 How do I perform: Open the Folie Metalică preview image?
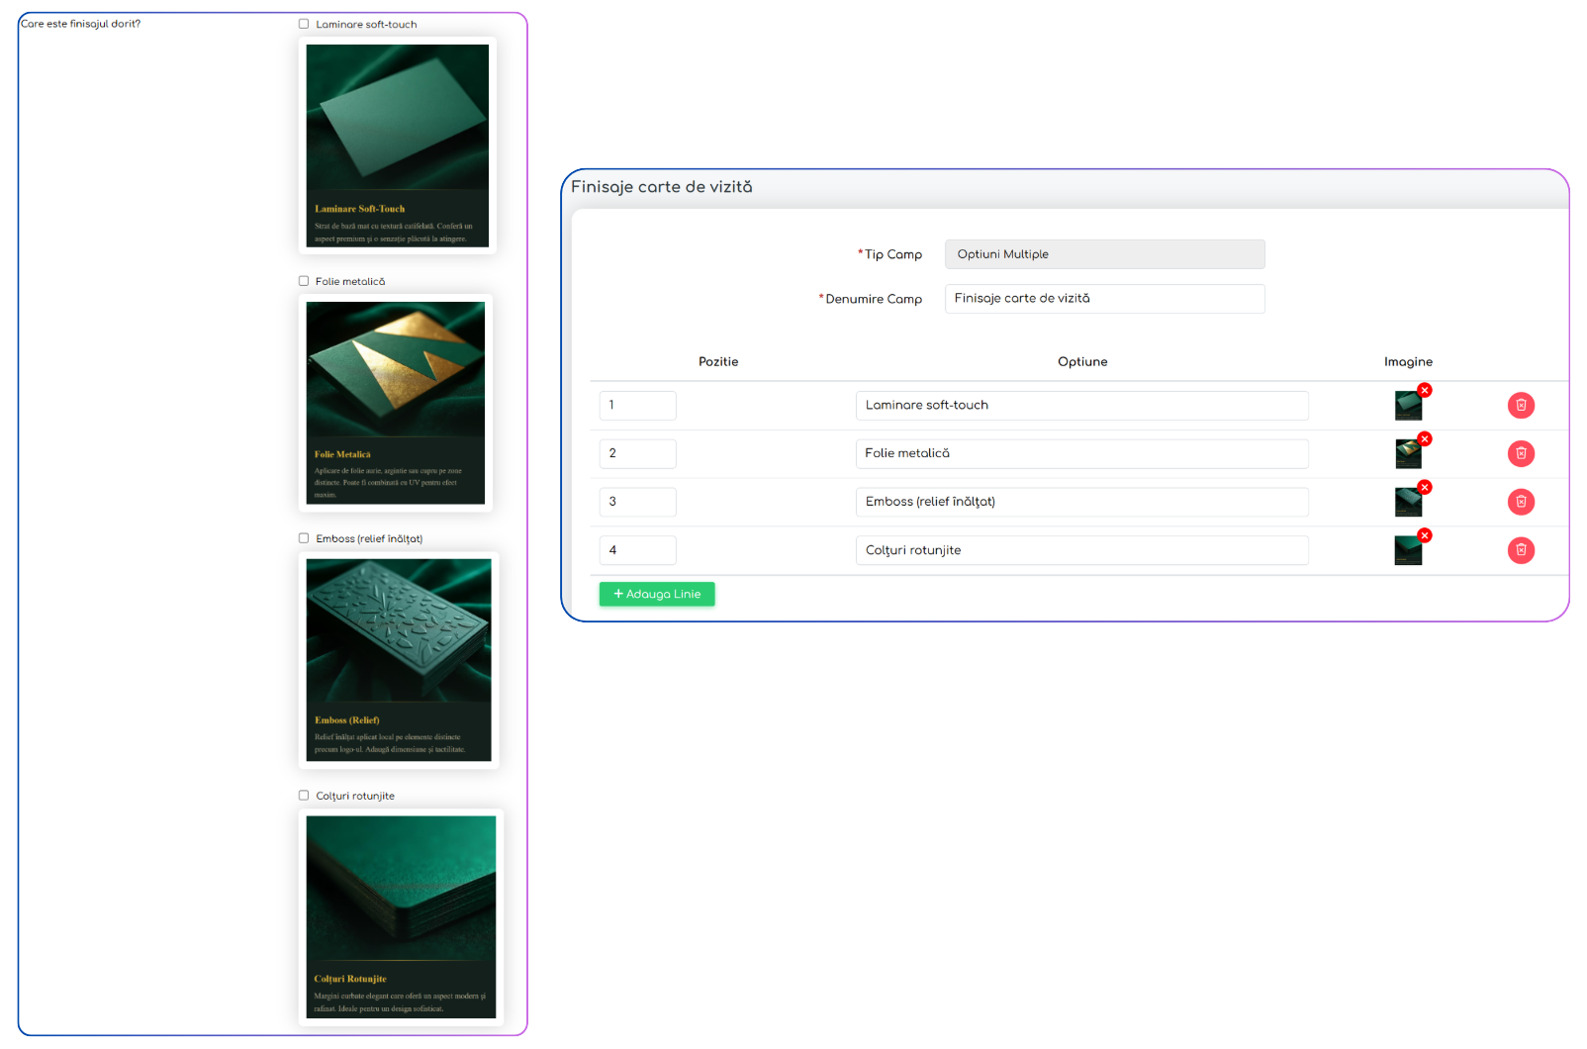tap(396, 403)
